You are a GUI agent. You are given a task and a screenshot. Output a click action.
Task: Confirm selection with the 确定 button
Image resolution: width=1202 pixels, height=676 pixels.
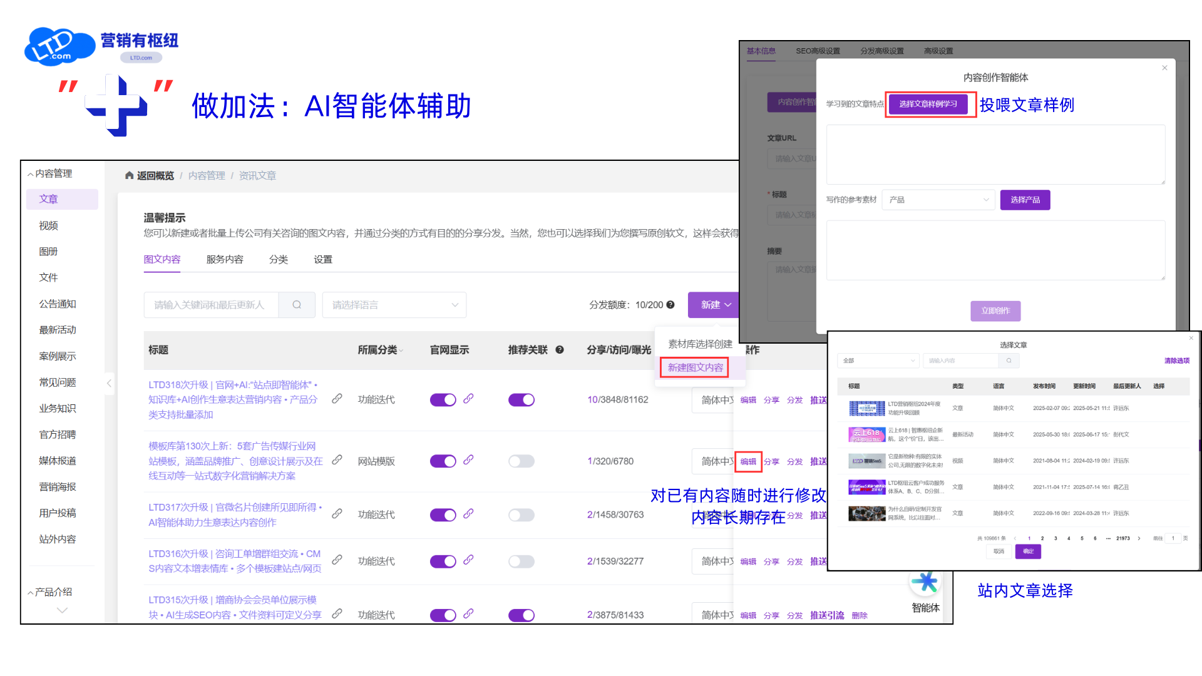tap(1027, 551)
